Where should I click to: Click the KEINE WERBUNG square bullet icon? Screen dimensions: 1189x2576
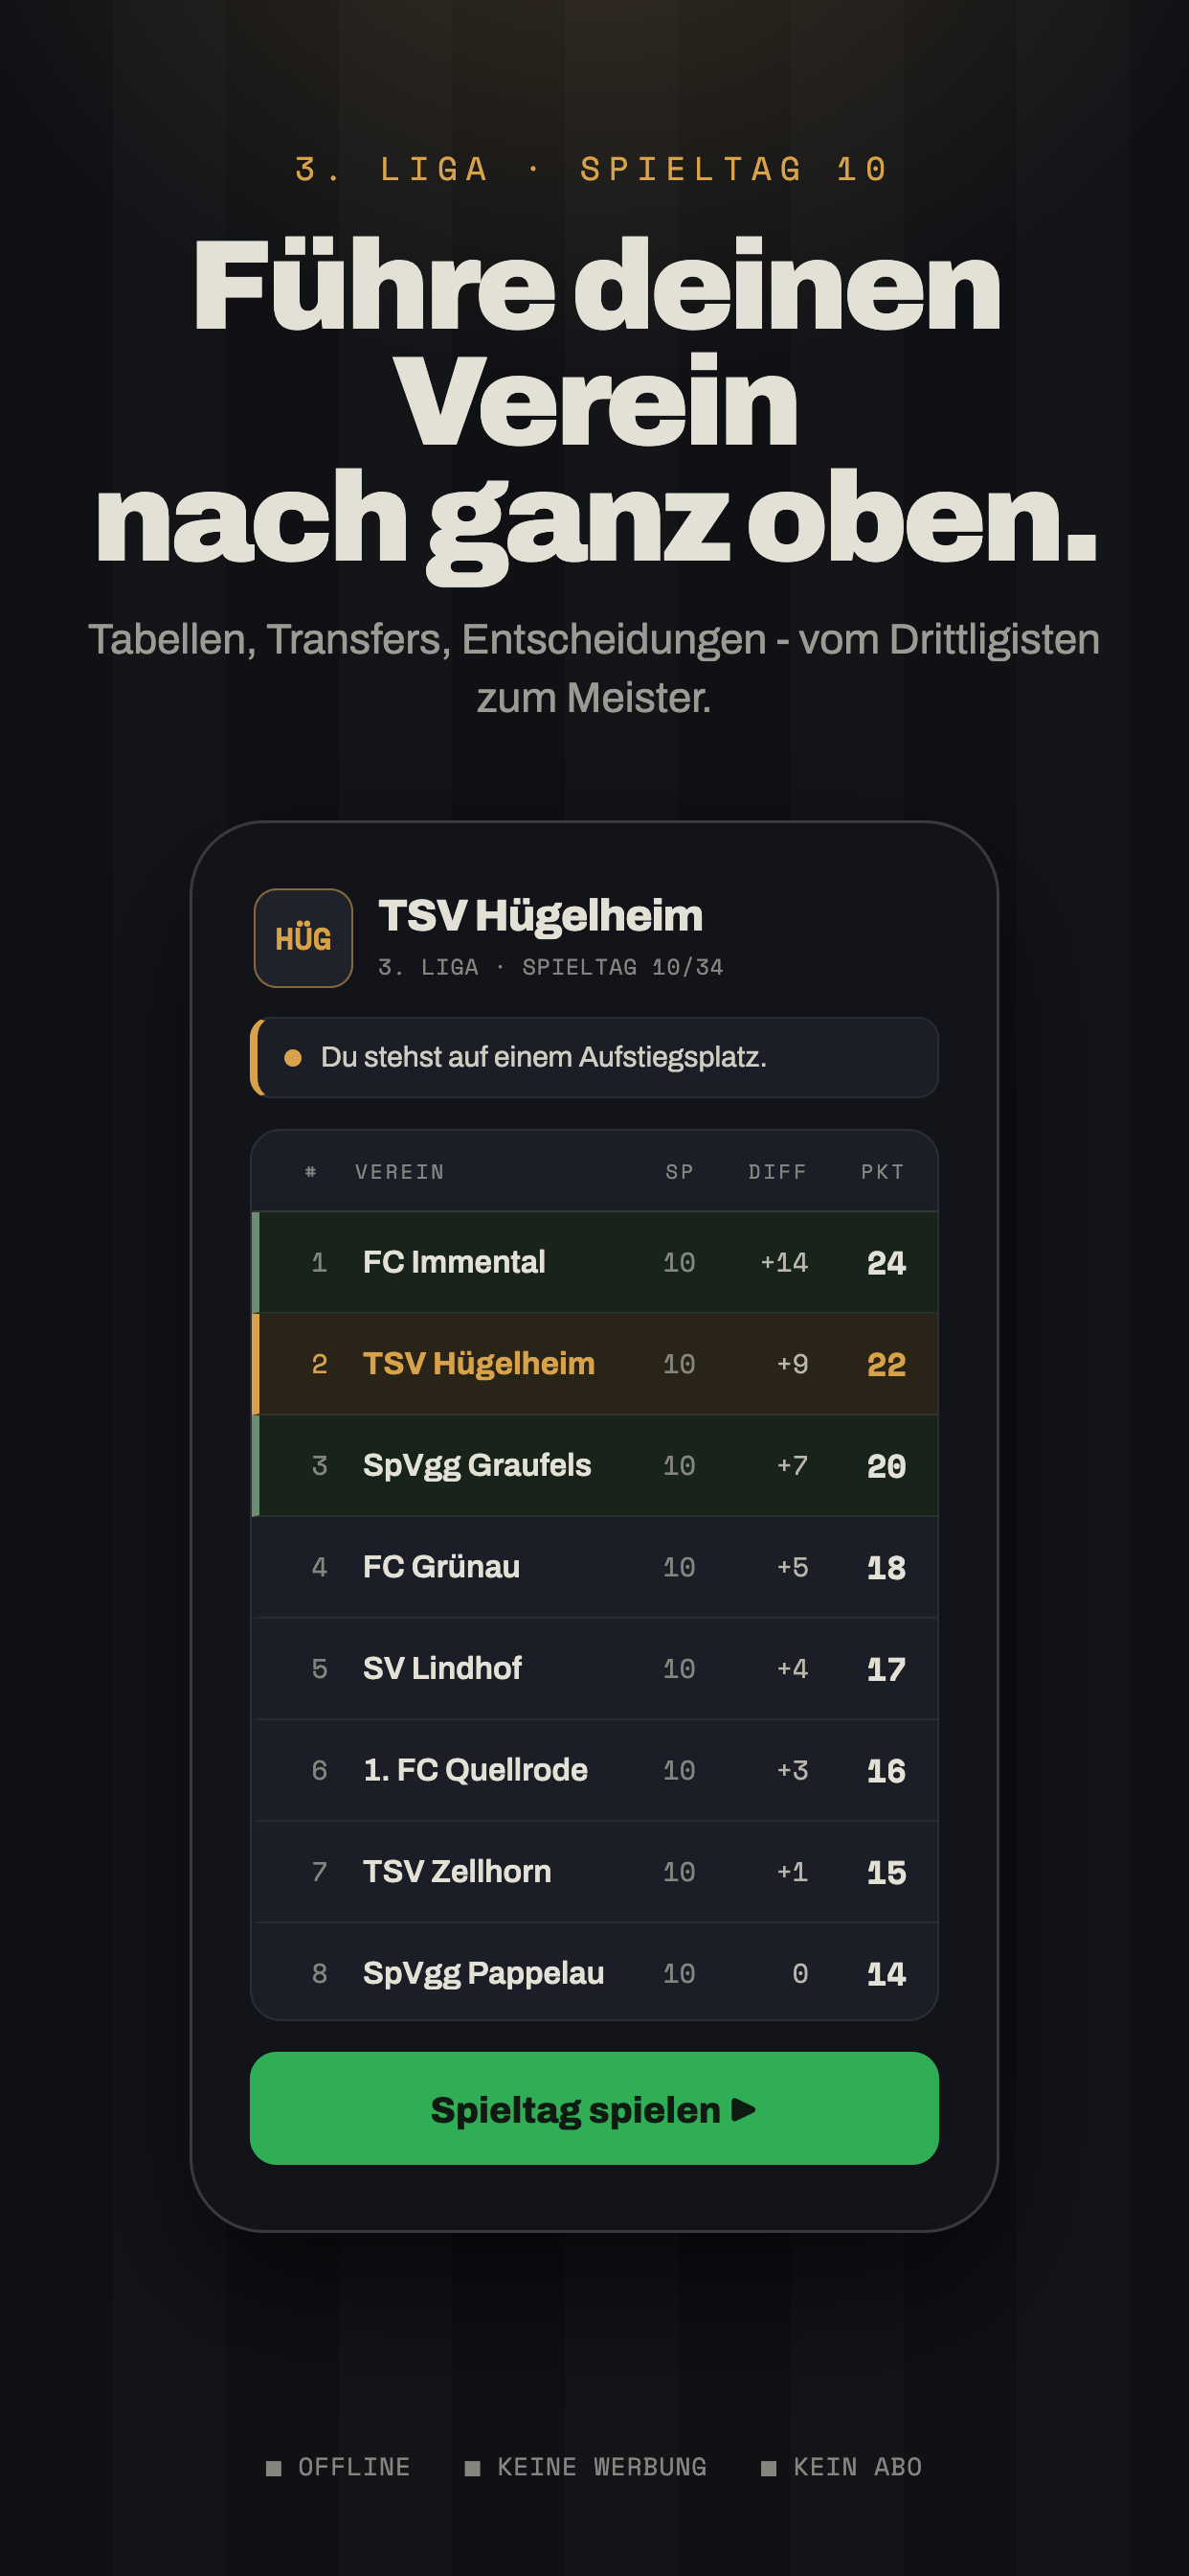473,2468
